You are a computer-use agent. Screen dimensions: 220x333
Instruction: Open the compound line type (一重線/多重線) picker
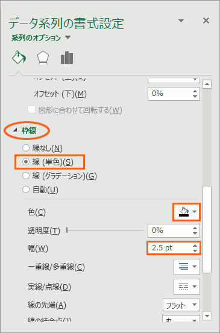[x=187, y=267]
